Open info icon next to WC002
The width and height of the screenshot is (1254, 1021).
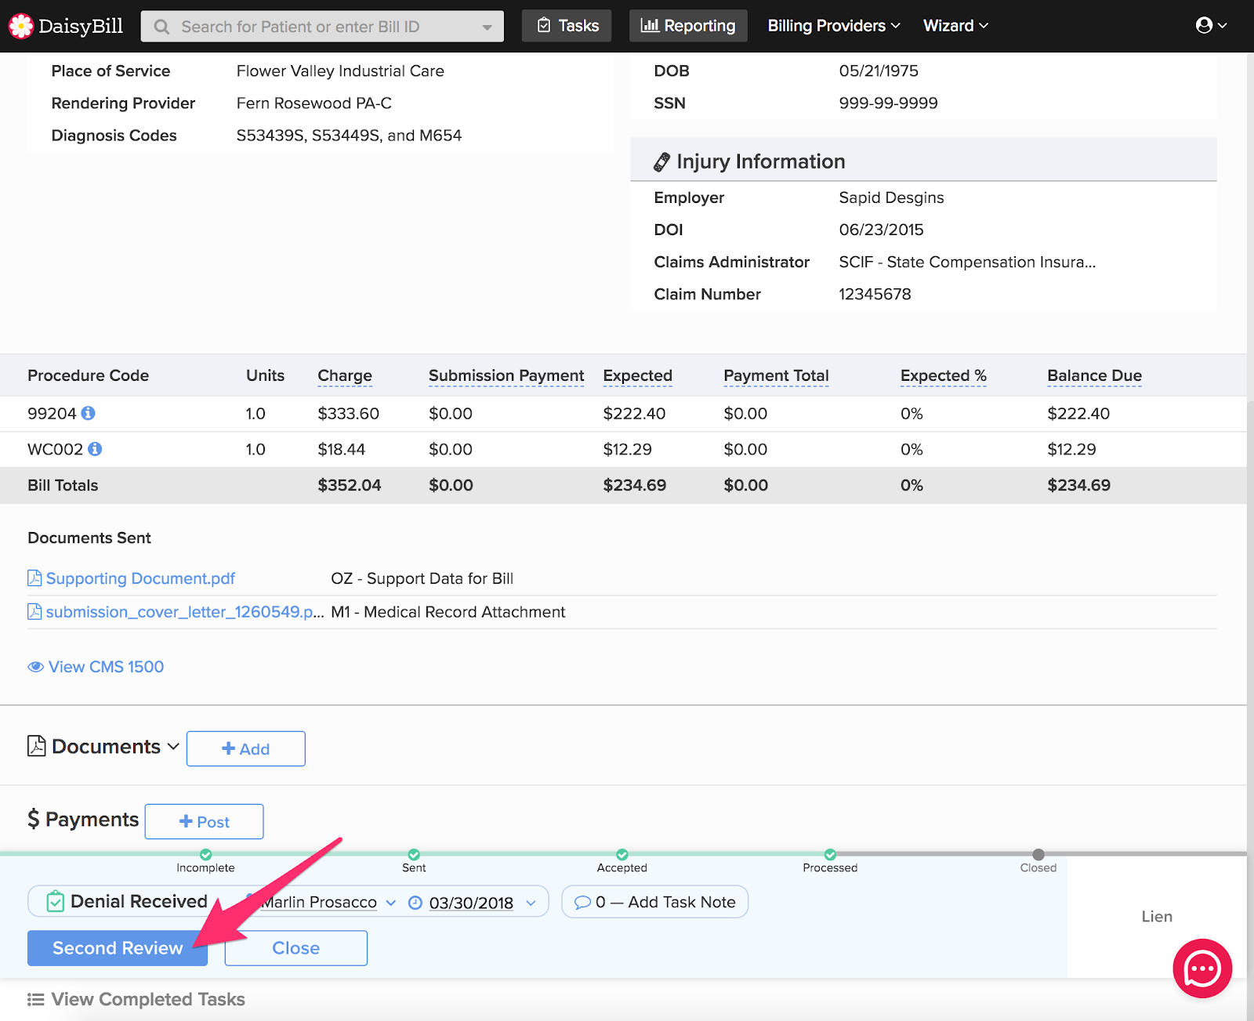(x=95, y=449)
